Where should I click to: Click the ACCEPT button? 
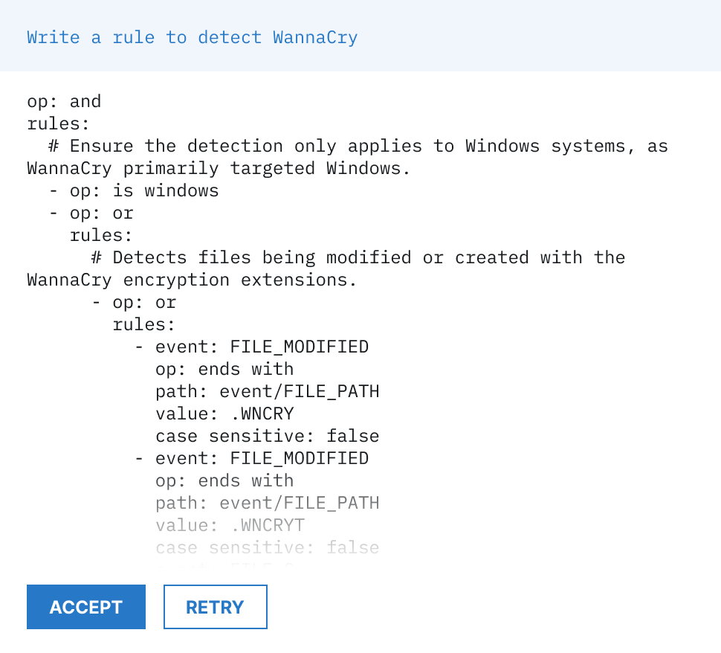point(85,607)
